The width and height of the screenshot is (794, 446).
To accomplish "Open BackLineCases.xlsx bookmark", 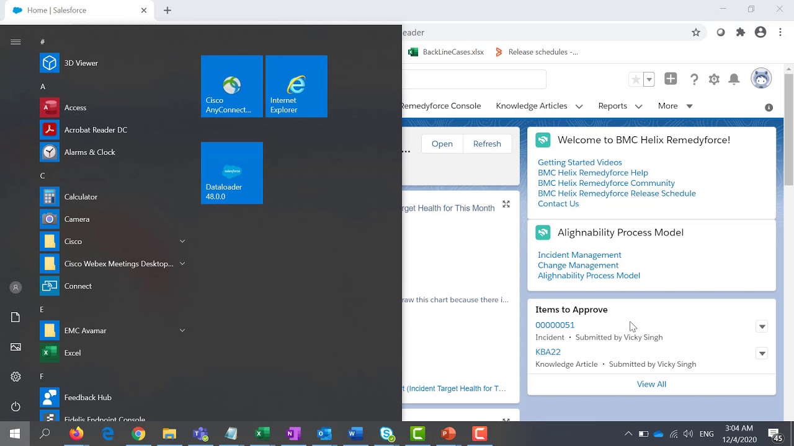I will click(447, 52).
